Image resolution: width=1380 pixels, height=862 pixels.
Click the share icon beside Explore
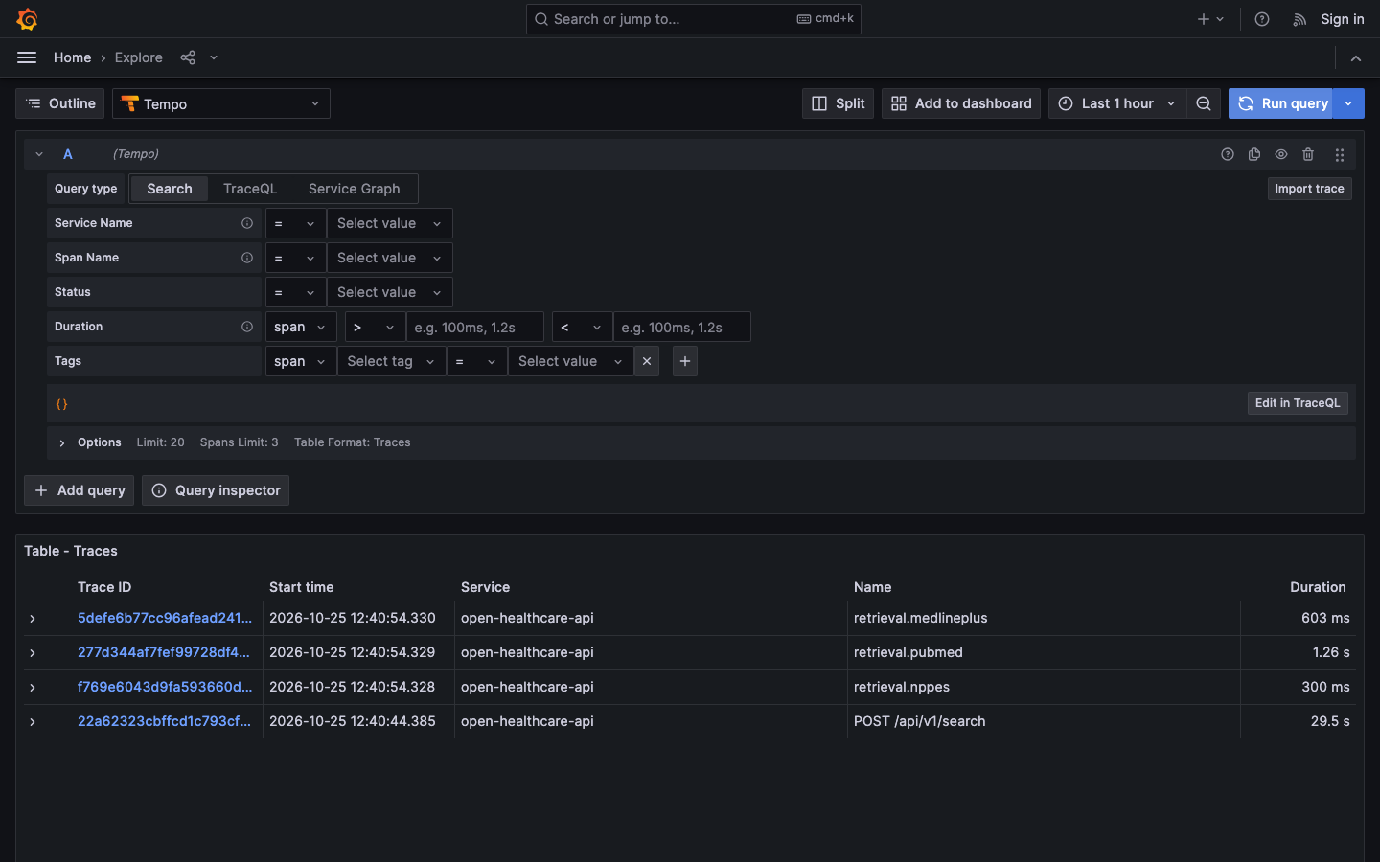188,57
